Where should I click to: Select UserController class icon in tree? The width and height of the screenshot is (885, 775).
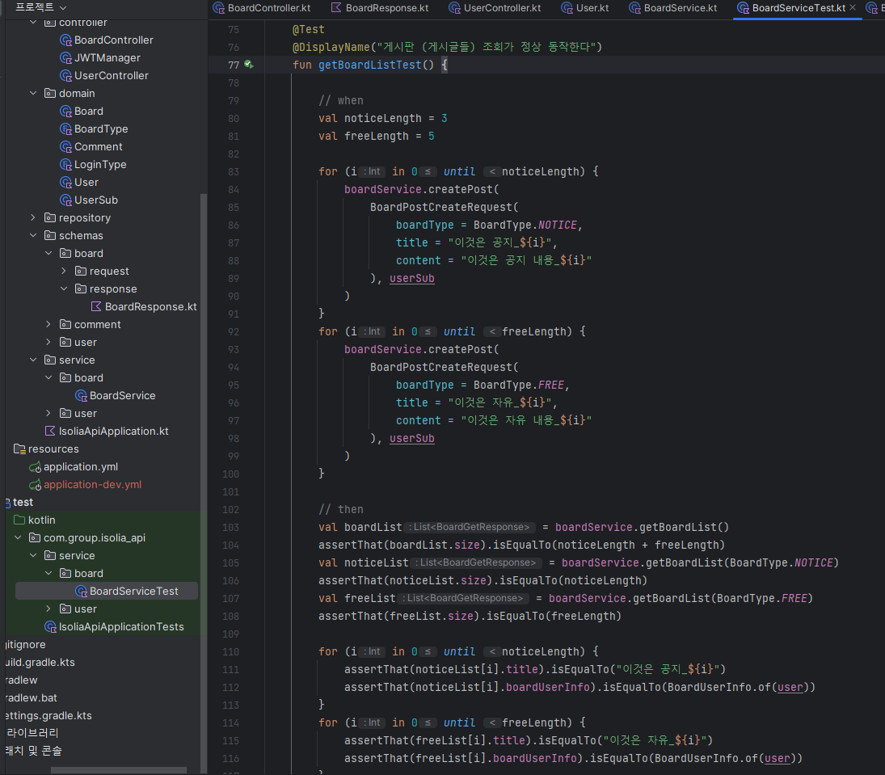point(65,76)
